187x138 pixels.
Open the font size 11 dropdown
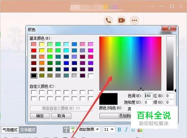pyautogui.click(x=109, y=129)
